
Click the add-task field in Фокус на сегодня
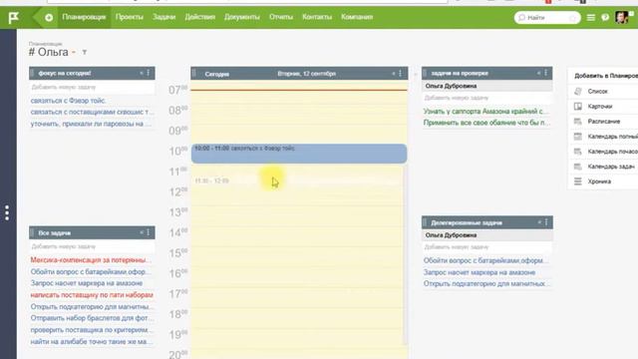tap(92, 87)
